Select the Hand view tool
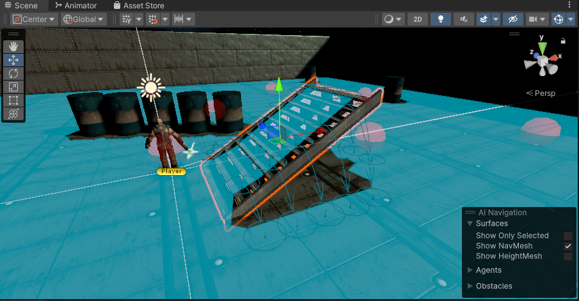The width and height of the screenshot is (579, 301). click(x=13, y=47)
